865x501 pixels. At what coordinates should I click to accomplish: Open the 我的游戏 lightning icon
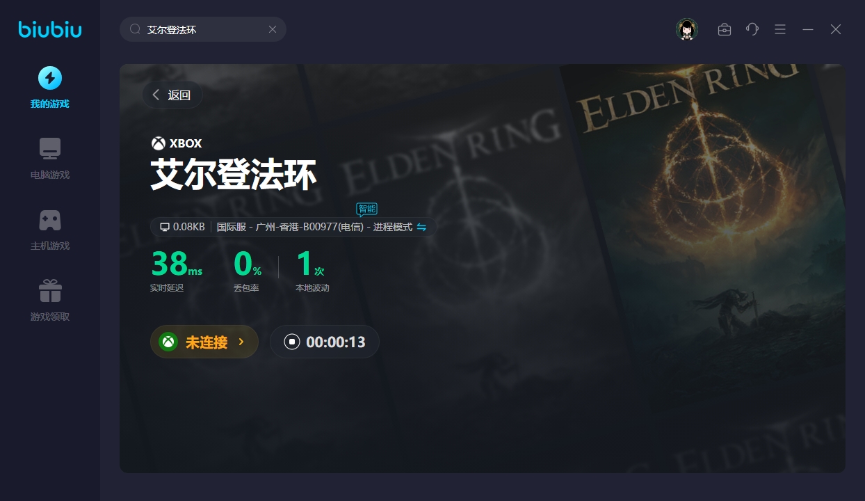(x=49, y=78)
